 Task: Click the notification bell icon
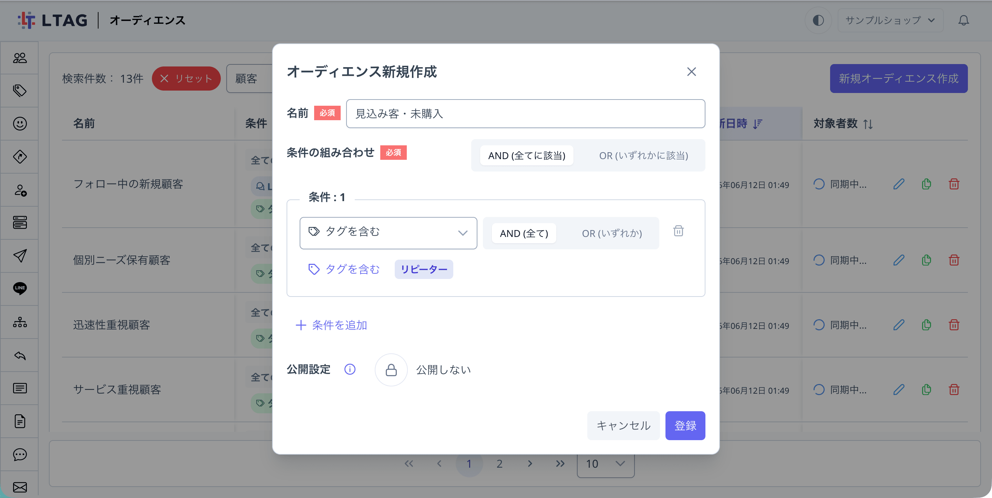963,20
